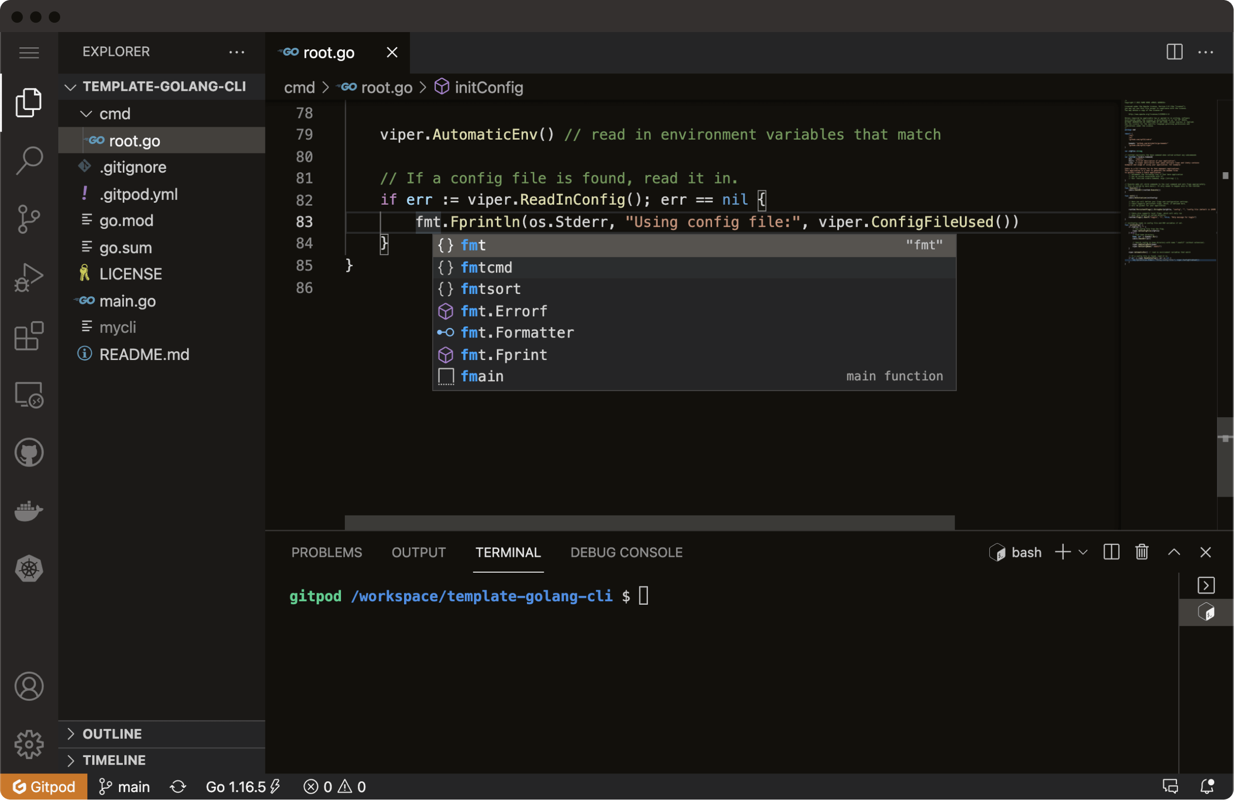Viewport: 1234px width, 800px height.
Task: Open Run and Debug view
Action: pyautogui.click(x=29, y=277)
